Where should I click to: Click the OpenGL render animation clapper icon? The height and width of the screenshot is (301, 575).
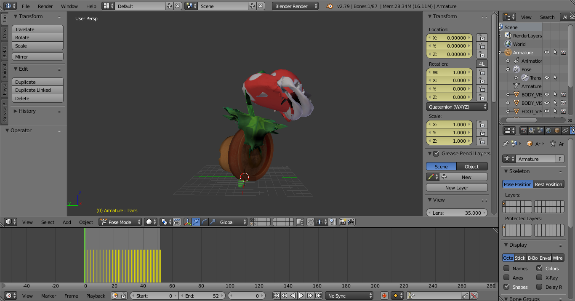[x=351, y=222]
